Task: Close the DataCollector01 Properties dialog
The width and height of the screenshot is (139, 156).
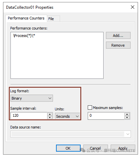Action: click(x=133, y=7)
